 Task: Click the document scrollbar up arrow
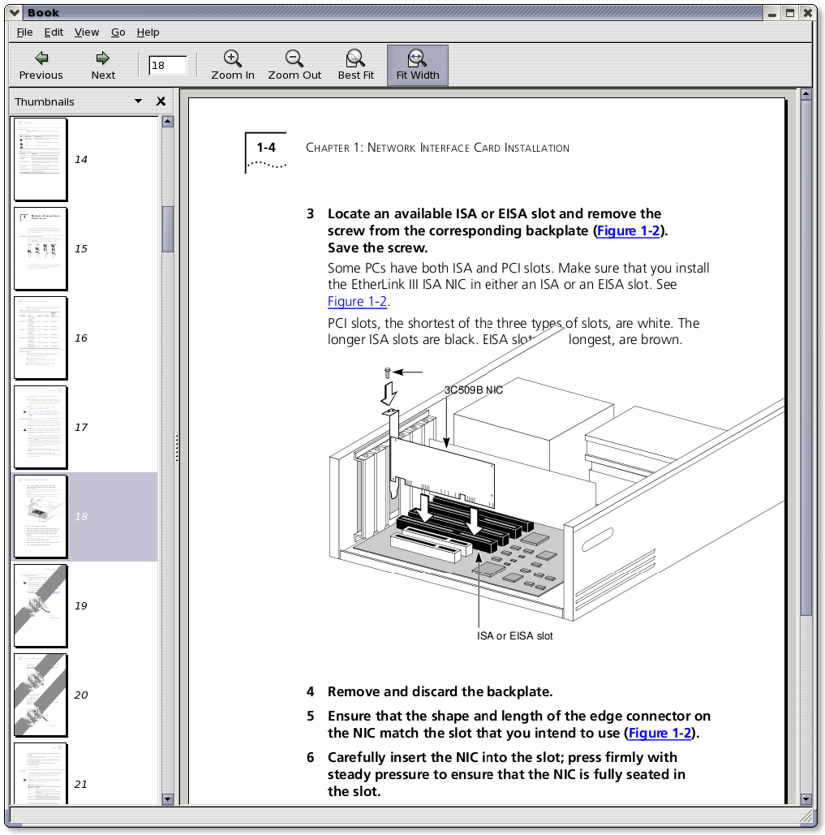click(806, 95)
